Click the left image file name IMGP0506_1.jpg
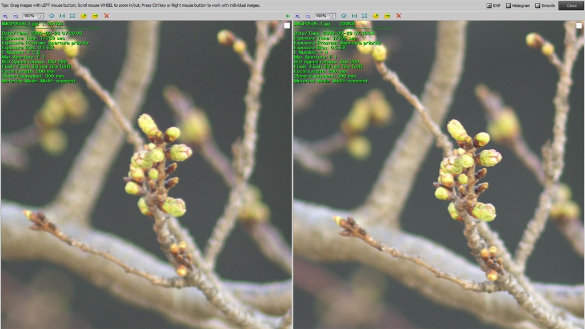585x329 pixels. 21,24
